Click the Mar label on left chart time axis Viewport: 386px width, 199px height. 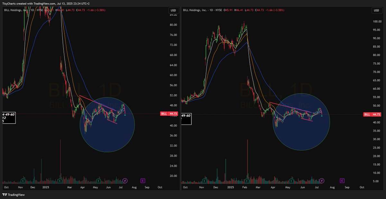tap(70, 187)
